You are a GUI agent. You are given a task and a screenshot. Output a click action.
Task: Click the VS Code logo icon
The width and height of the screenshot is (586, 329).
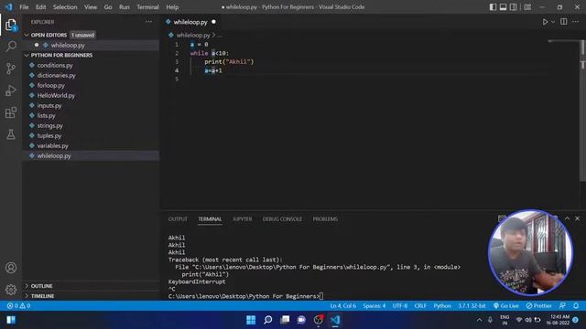8,7
